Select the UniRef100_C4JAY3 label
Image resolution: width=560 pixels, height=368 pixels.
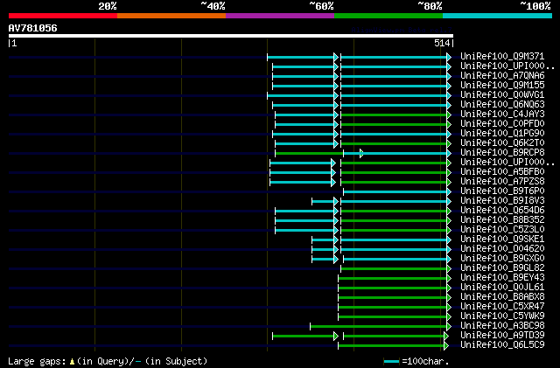point(502,115)
